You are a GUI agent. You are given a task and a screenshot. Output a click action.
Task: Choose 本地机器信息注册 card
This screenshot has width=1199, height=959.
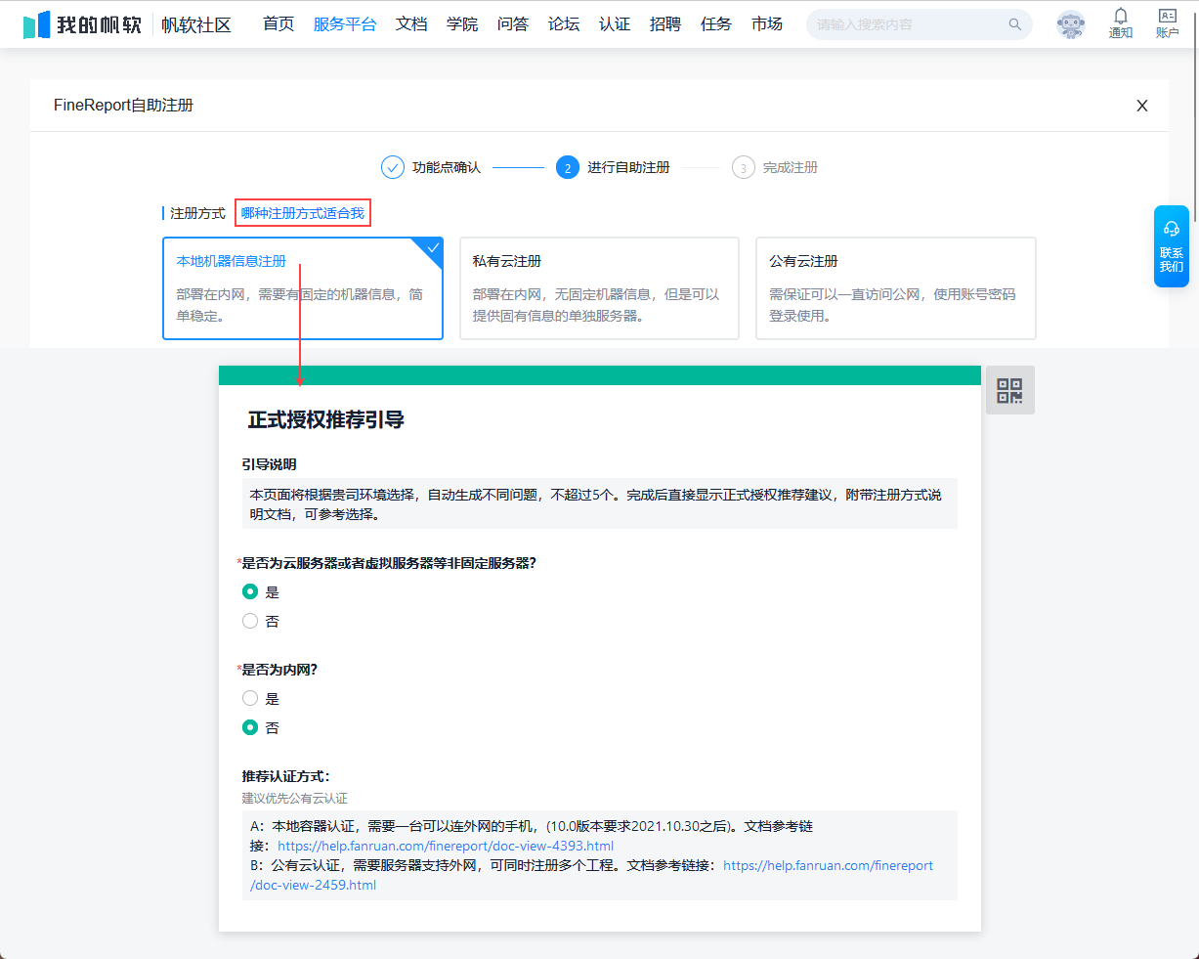click(303, 288)
